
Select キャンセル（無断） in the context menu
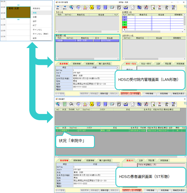tap(40, 34)
